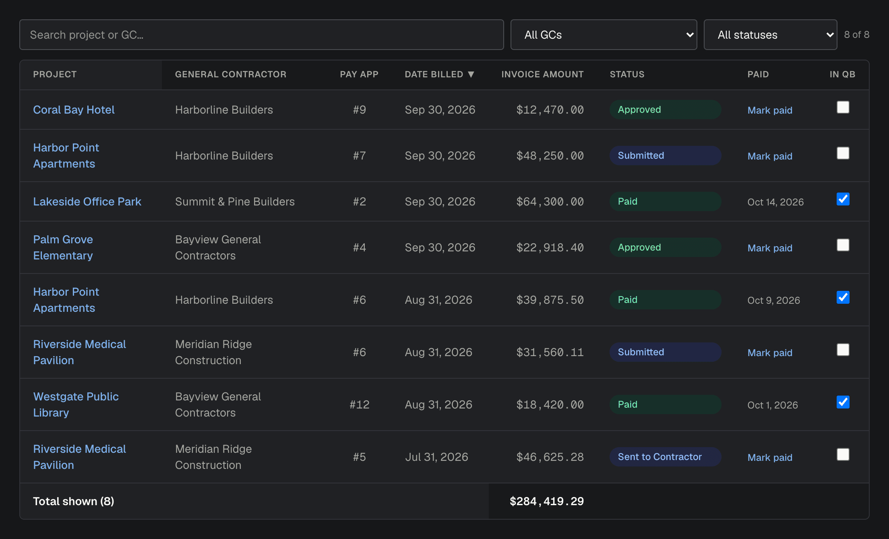This screenshot has width=889, height=539.
Task: Check In QB for the $31,560.11 row
Action: (x=843, y=350)
